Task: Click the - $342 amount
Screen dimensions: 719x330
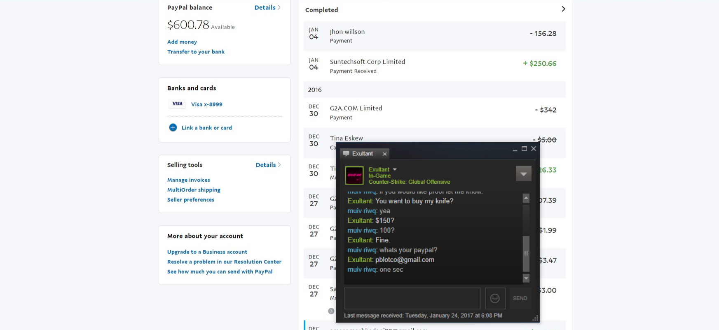Action: tap(546, 110)
